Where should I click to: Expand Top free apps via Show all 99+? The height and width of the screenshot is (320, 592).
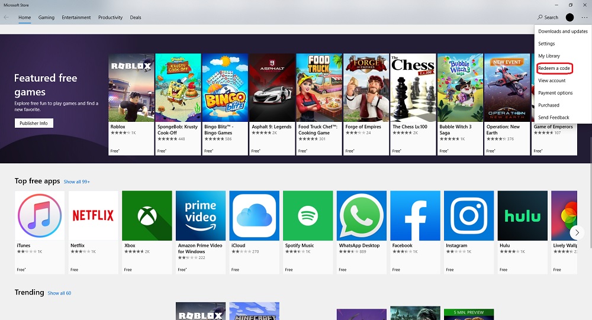coord(77,182)
